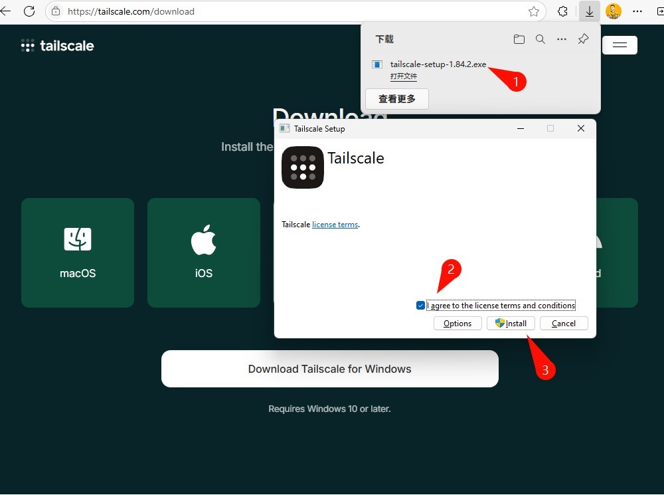The width and height of the screenshot is (664, 495).
Task: Click the 下载 panel heading
Action: click(x=384, y=39)
